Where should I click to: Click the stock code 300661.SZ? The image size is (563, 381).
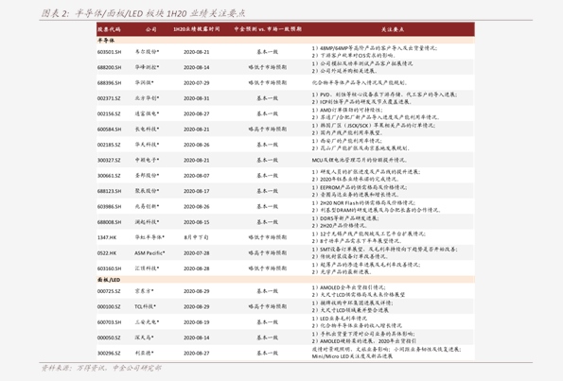tap(109, 176)
